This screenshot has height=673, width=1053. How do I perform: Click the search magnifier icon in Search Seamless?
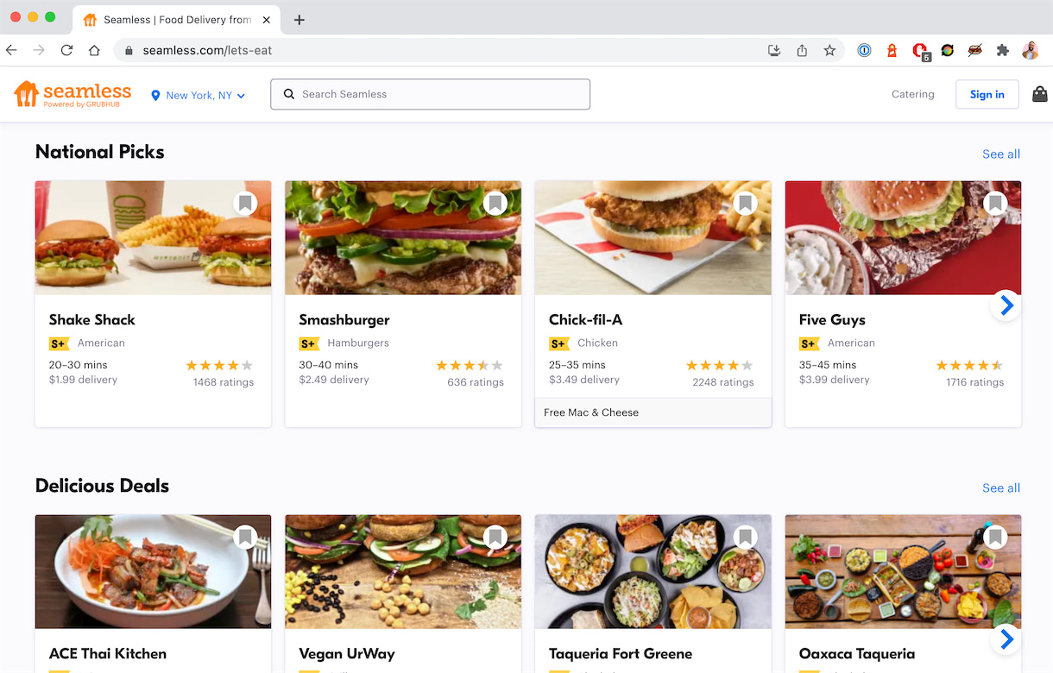(289, 94)
